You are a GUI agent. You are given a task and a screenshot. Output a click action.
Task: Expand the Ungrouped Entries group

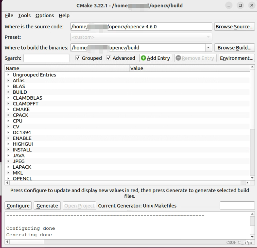(x=8, y=75)
